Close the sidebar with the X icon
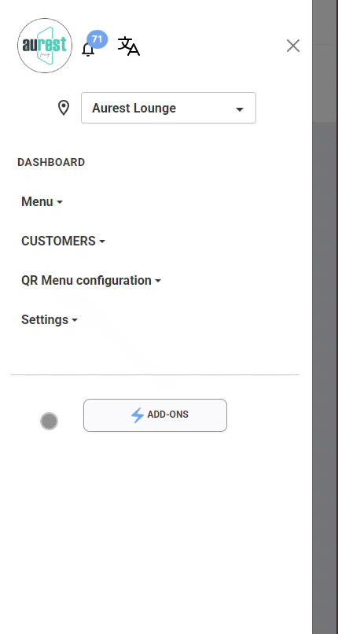The image size is (338, 634). (x=293, y=46)
